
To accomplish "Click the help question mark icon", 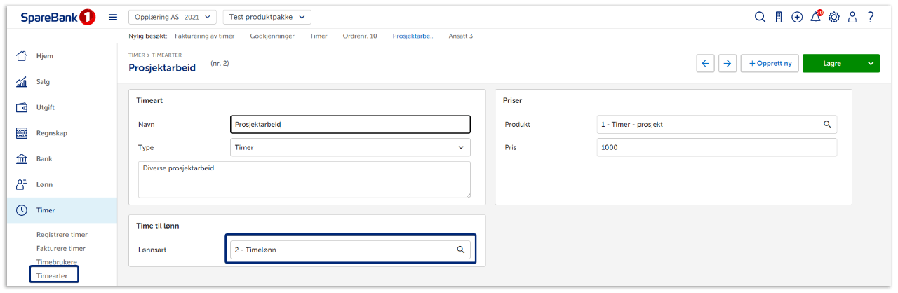I will coord(871,18).
